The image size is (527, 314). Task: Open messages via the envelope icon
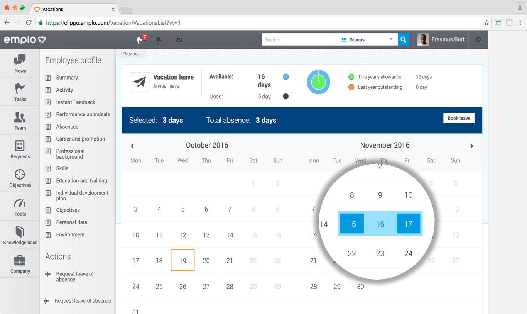[178, 40]
